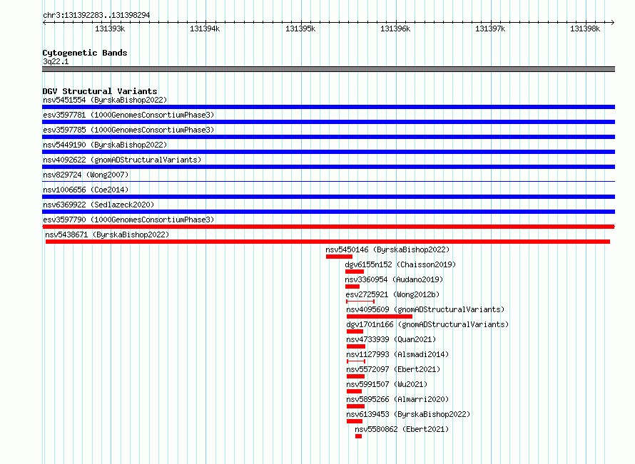Open nsv5572097 (Ebert2021) label
Screen dimensions: 635x464
click(393, 369)
